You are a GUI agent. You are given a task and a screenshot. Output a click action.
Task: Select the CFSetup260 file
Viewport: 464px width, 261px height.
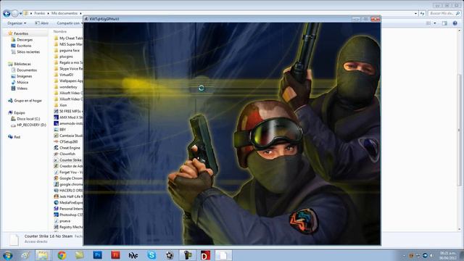click(68, 142)
